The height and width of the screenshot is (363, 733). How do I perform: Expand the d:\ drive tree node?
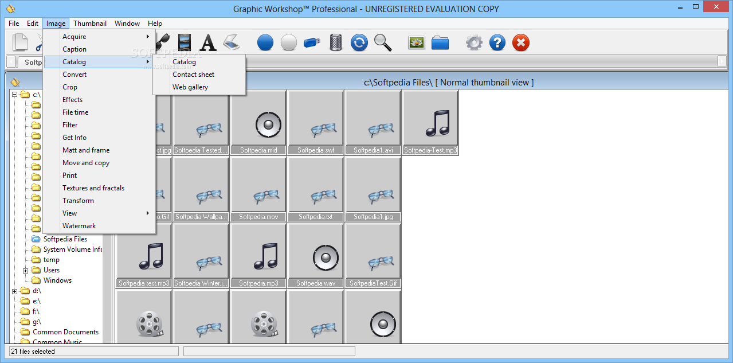(x=15, y=291)
